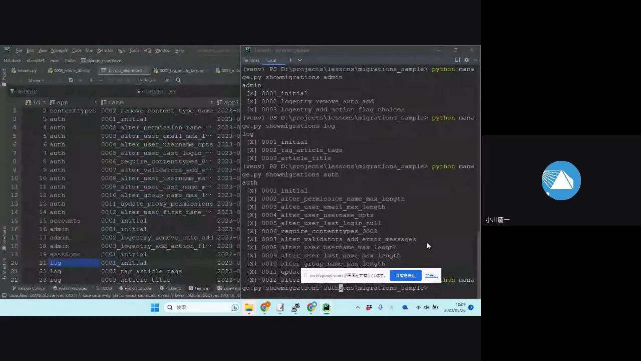Click the Windows Start button
This screenshot has height=361, width=641.
(155, 307)
